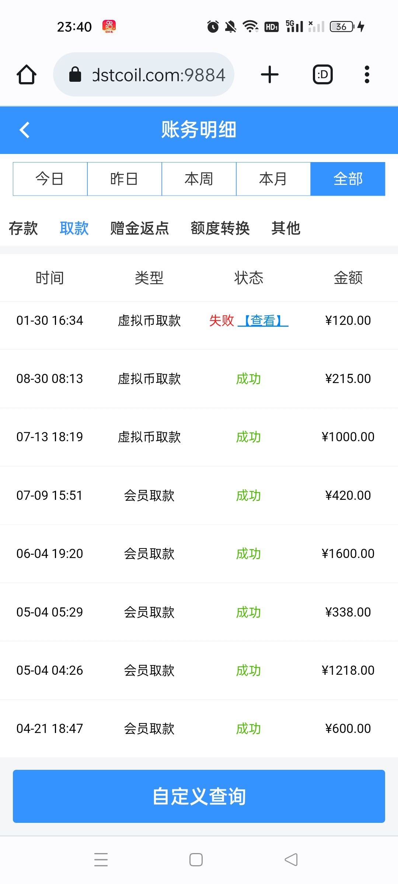Switch to the 本周 filter

point(199,179)
